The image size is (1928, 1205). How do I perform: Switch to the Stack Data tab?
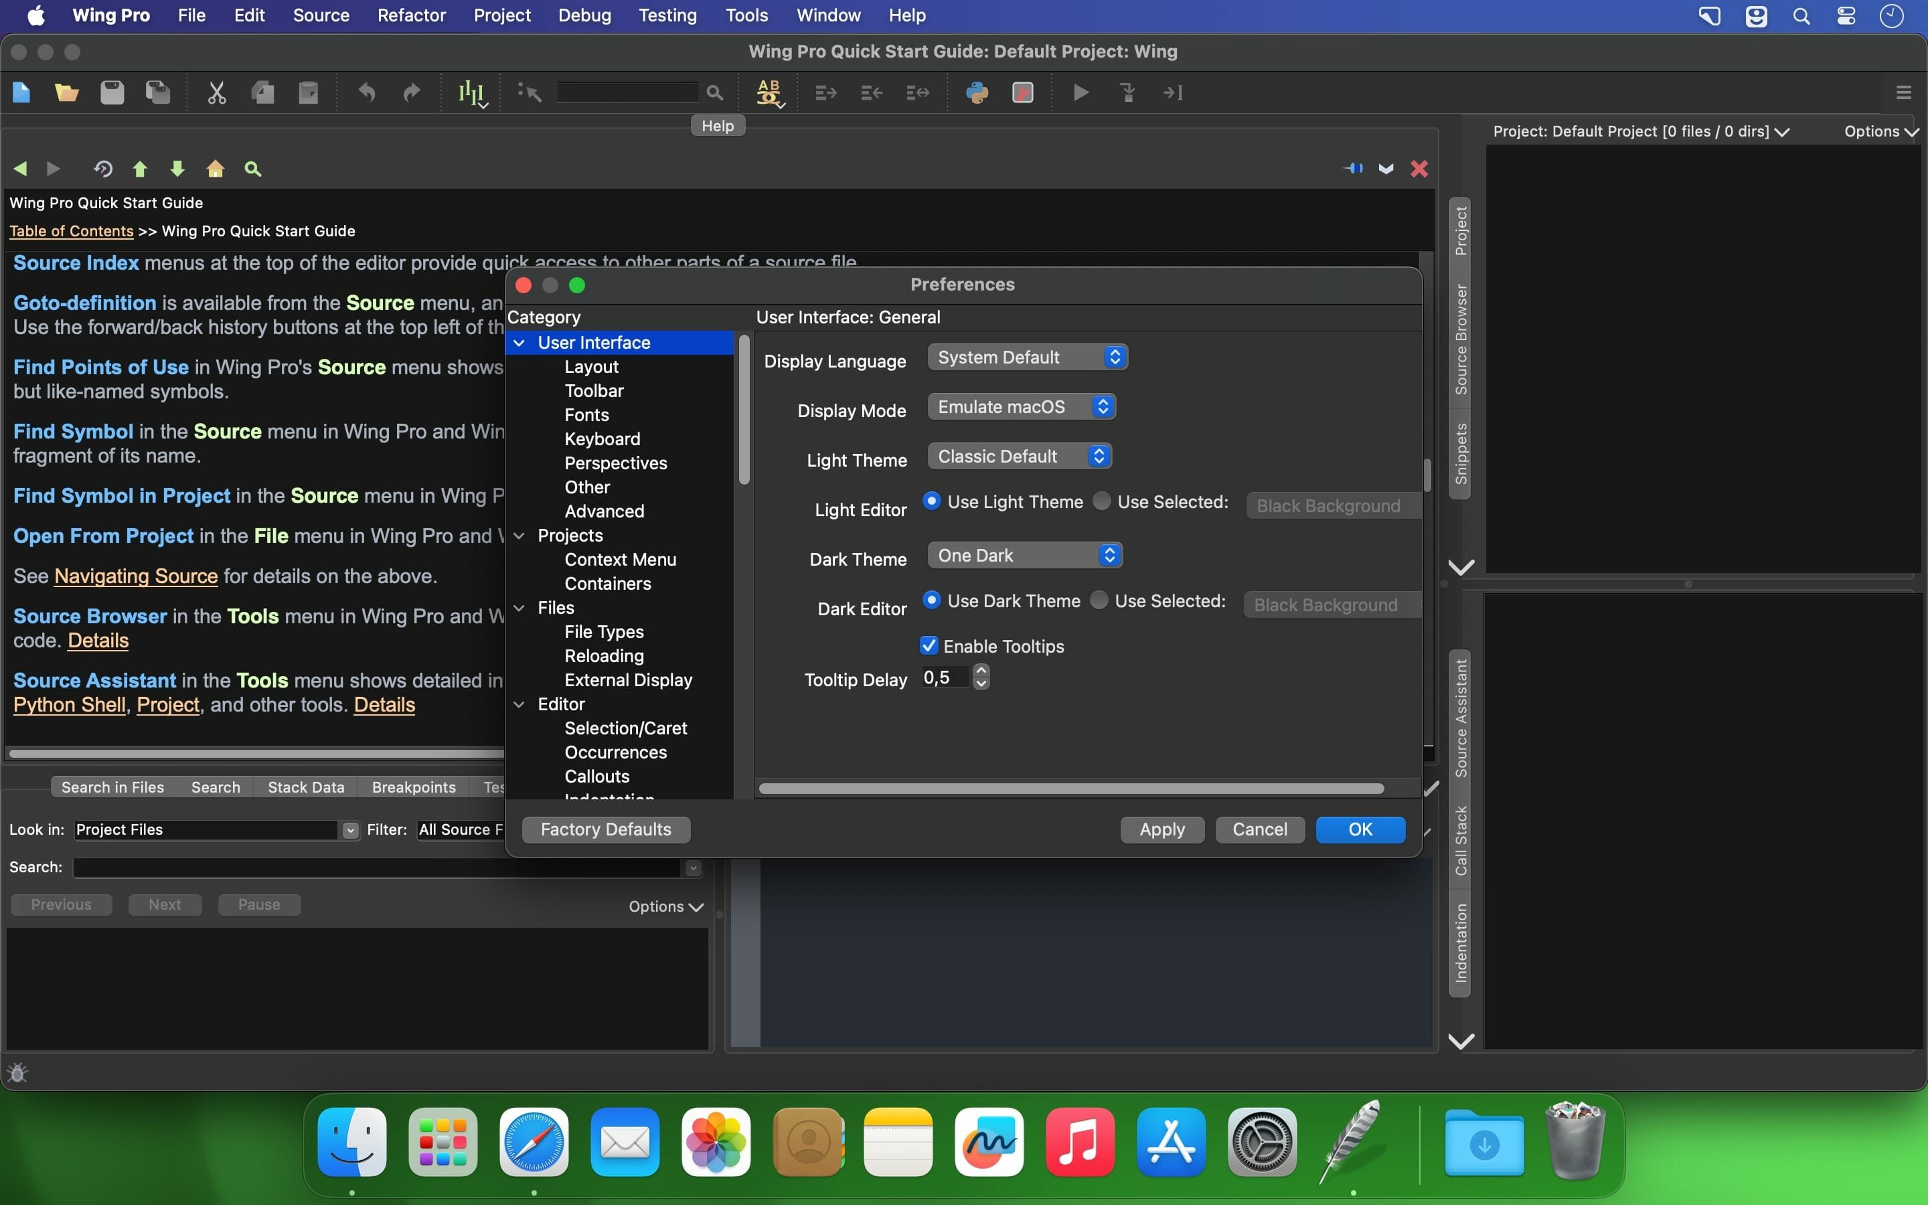click(x=307, y=787)
